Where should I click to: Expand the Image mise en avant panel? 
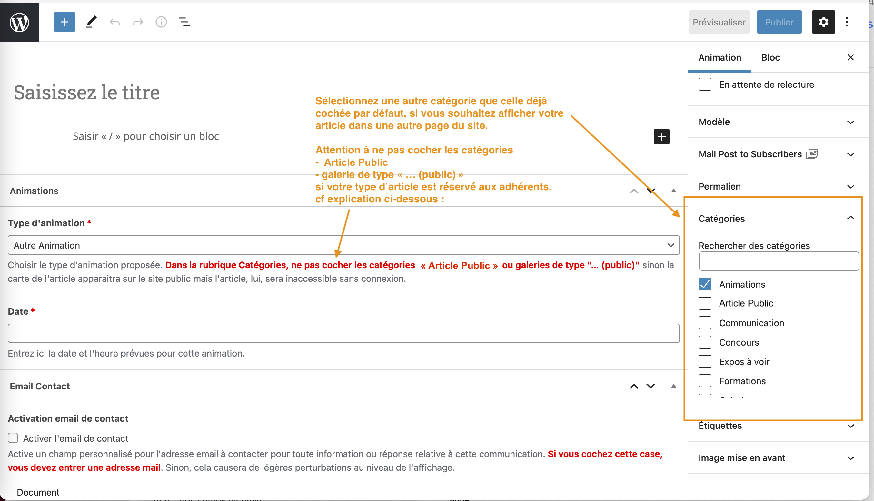click(x=776, y=458)
